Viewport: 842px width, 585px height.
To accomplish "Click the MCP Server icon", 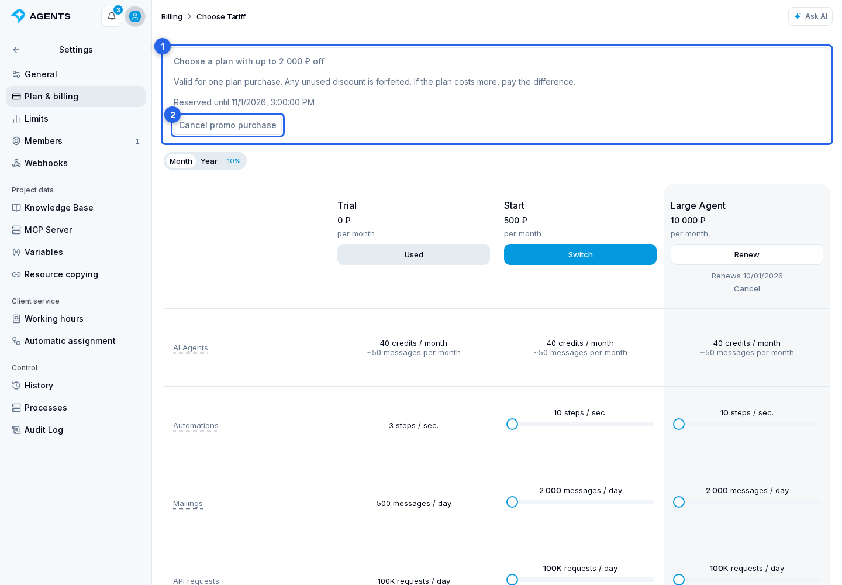I will pyautogui.click(x=16, y=230).
